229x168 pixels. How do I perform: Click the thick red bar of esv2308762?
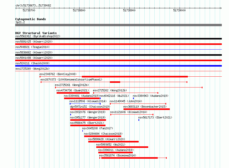135,77
